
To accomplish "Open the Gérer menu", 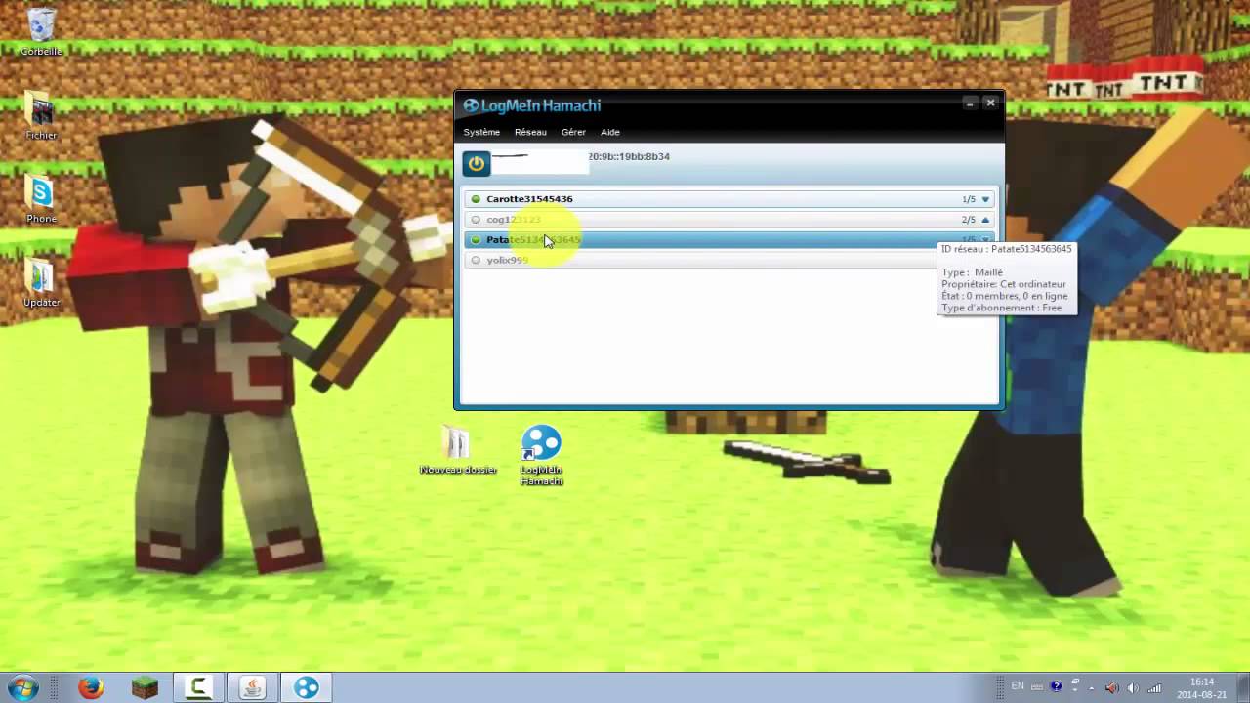I will (573, 132).
